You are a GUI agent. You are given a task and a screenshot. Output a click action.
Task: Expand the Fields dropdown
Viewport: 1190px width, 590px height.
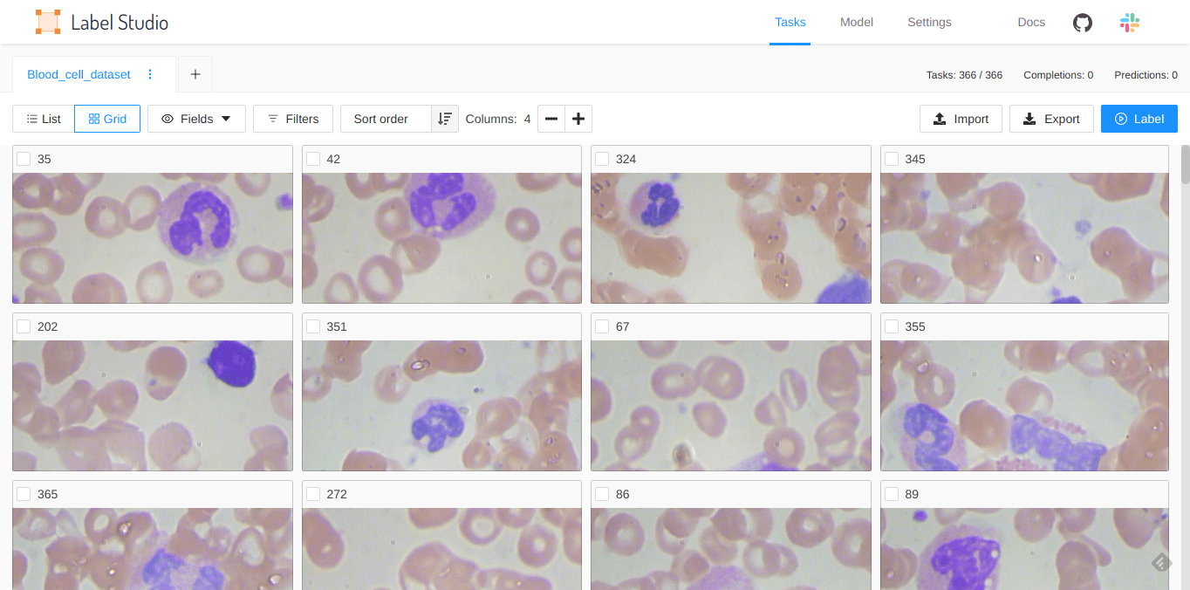point(196,119)
